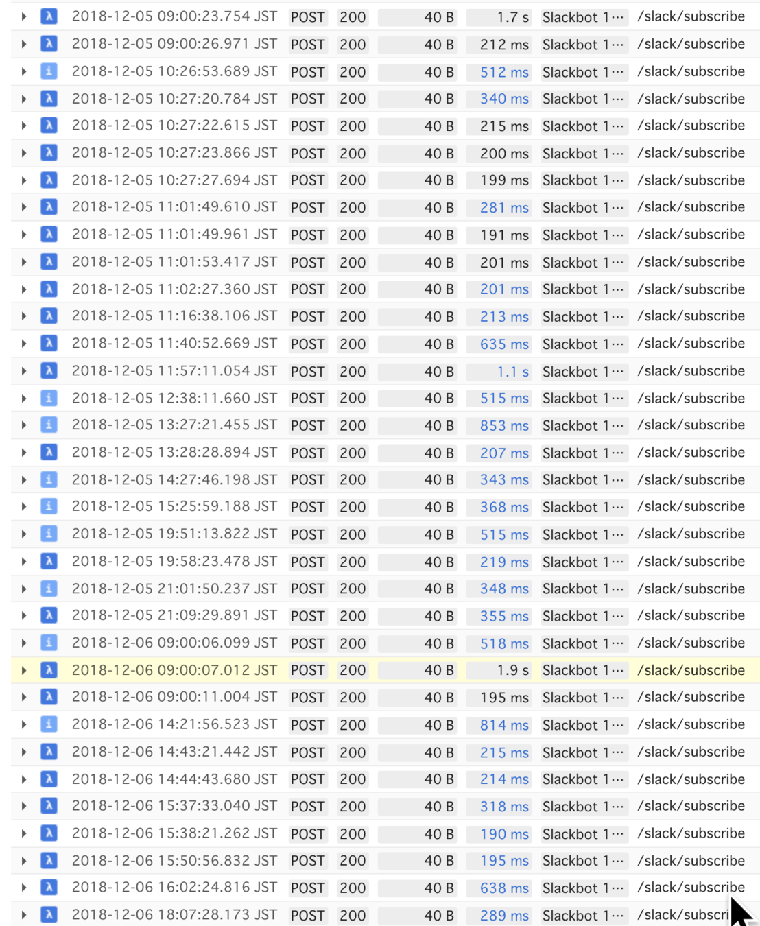Click lambda icon on 11:57:11.054 row
Viewport: 760px width, 926px height.
click(49, 371)
